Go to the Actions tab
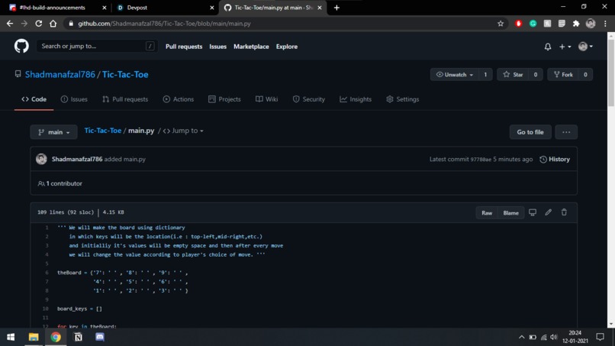Viewport: 615px width, 346px height. point(179,99)
